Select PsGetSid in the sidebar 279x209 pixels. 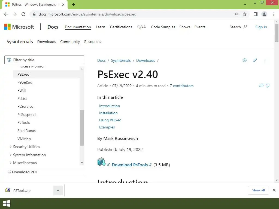[25, 82]
